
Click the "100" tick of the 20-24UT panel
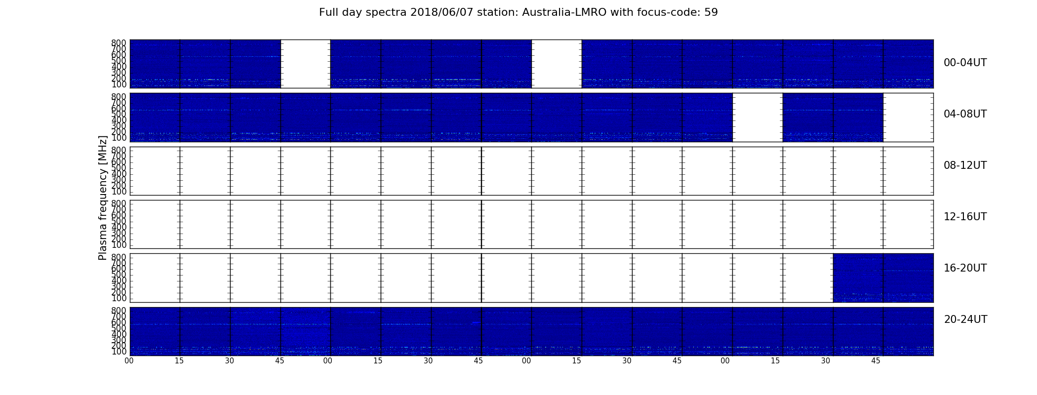coord(119,352)
